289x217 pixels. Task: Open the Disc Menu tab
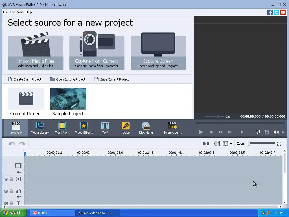146,128
